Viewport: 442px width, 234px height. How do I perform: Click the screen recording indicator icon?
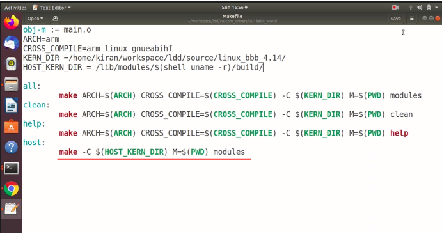[395, 8]
